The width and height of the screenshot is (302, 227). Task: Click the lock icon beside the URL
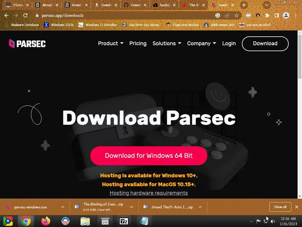coord(37,15)
